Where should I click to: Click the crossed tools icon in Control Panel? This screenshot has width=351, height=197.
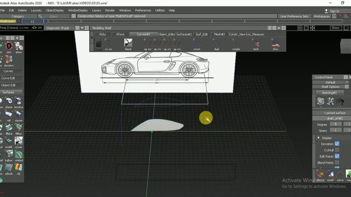tap(330, 101)
